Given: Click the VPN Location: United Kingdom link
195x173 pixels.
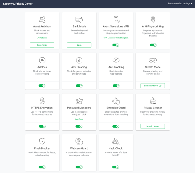Looking at the screenshot, I should click(x=116, y=38).
